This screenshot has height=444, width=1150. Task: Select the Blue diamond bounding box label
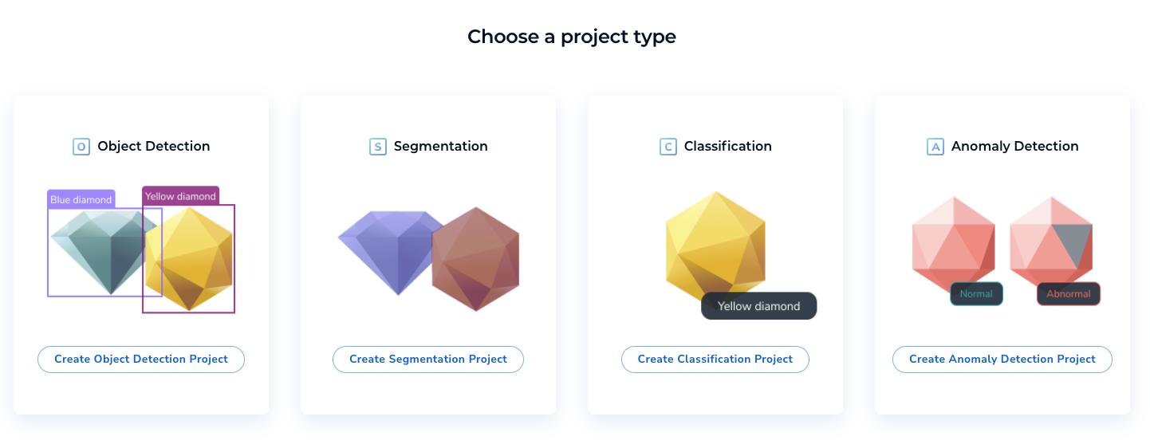(81, 199)
